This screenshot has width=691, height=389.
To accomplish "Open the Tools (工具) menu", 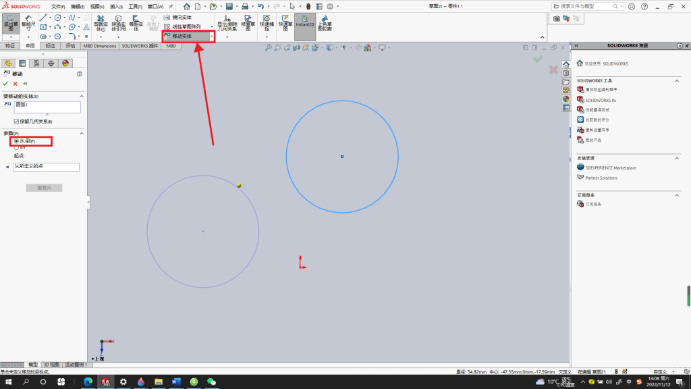I will coord(135,7).
